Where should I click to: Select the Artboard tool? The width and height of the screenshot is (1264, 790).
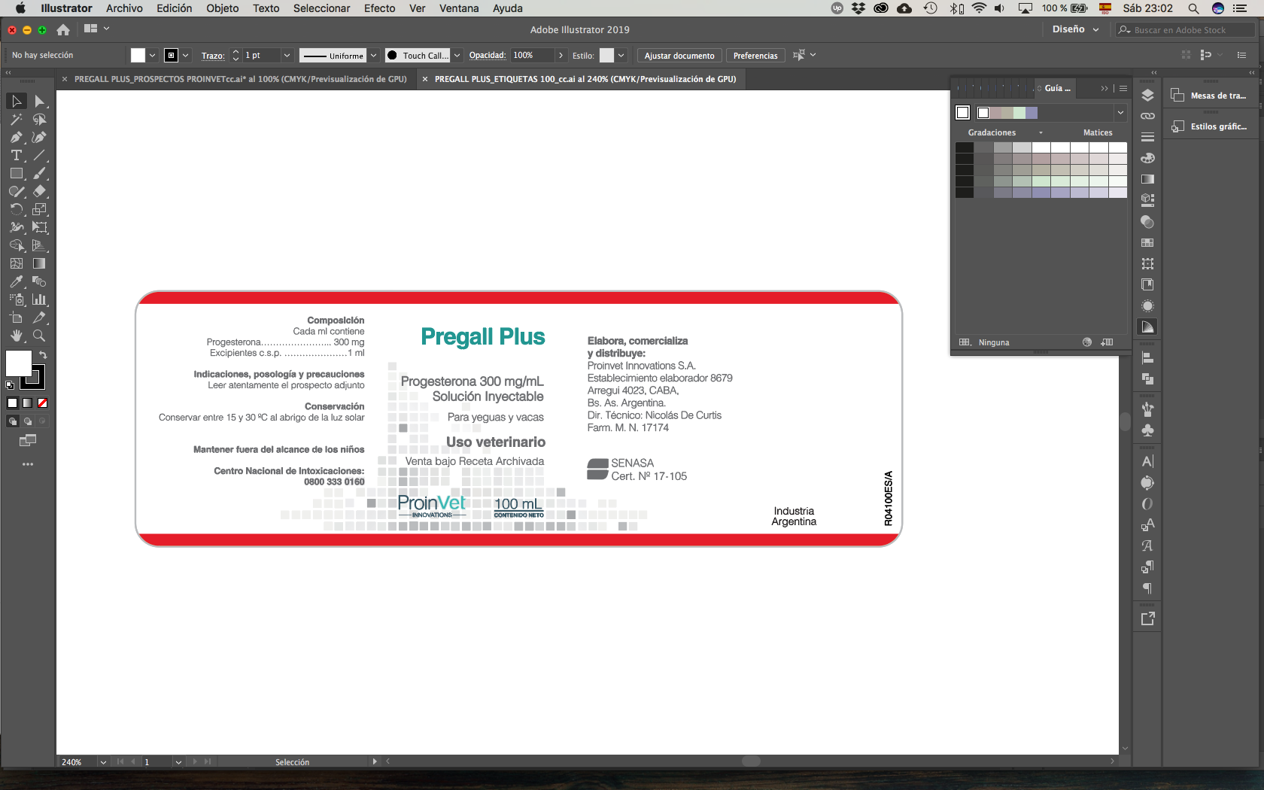coord(17,318)
